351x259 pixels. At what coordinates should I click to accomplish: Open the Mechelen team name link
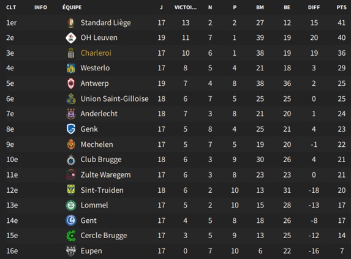coord(97,145)
